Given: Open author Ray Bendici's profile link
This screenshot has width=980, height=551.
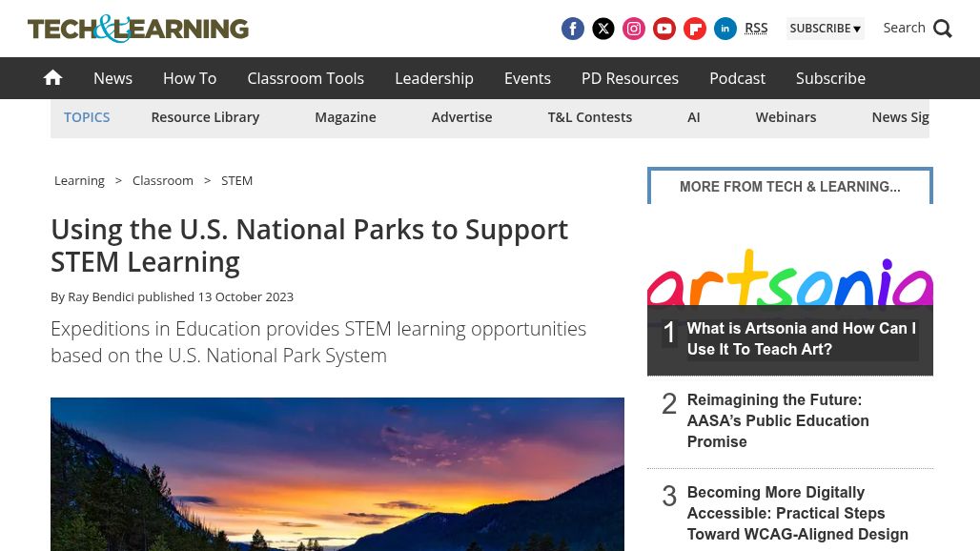Looking at the screenshot, I should (101, 296).
